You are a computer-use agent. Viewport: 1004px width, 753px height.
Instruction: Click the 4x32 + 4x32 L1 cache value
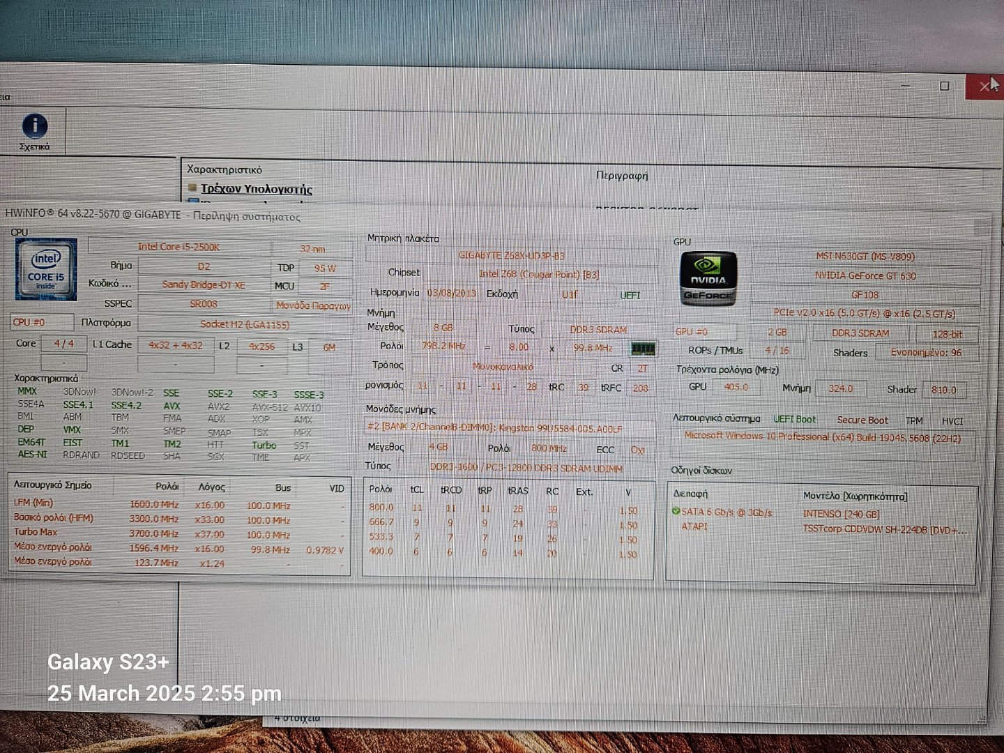click(176, 345)
